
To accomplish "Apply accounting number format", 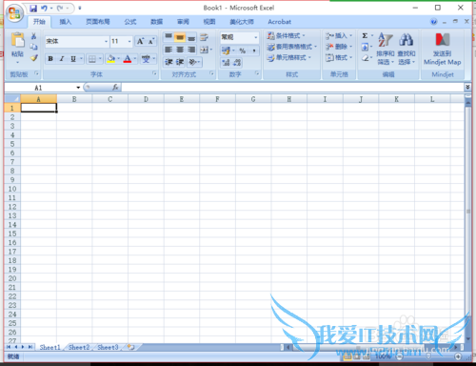I will (226, 51).
